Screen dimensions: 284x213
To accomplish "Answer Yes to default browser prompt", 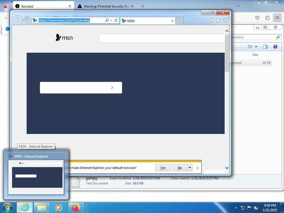I will tap(163, 168).
